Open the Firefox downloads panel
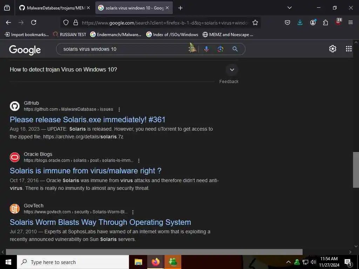This screenshot has height=269, width=359. [300, 22]
